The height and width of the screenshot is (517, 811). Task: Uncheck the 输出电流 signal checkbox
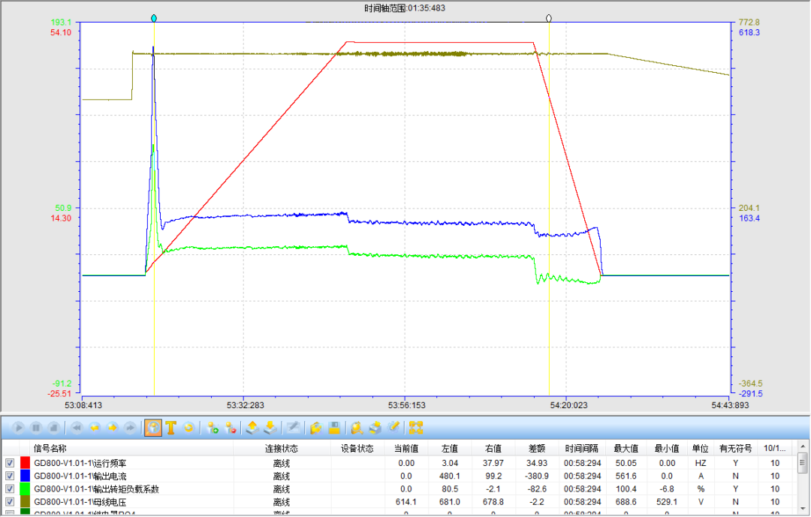coord(10,476)
